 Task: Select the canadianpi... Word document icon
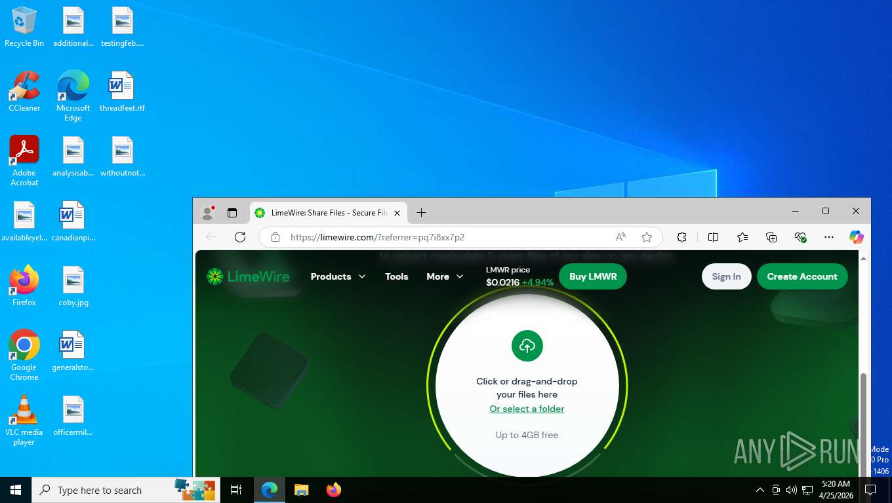[x=73, y=221]
